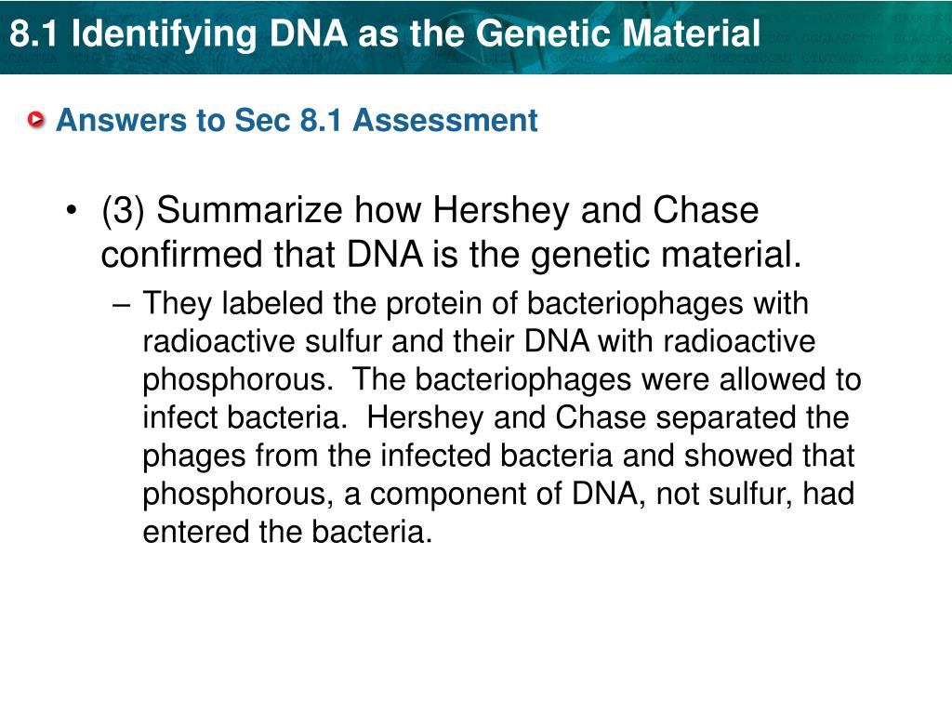Click the sentence 'infect bacteria.'
952x714 pixels.
(x=245, y=417)
